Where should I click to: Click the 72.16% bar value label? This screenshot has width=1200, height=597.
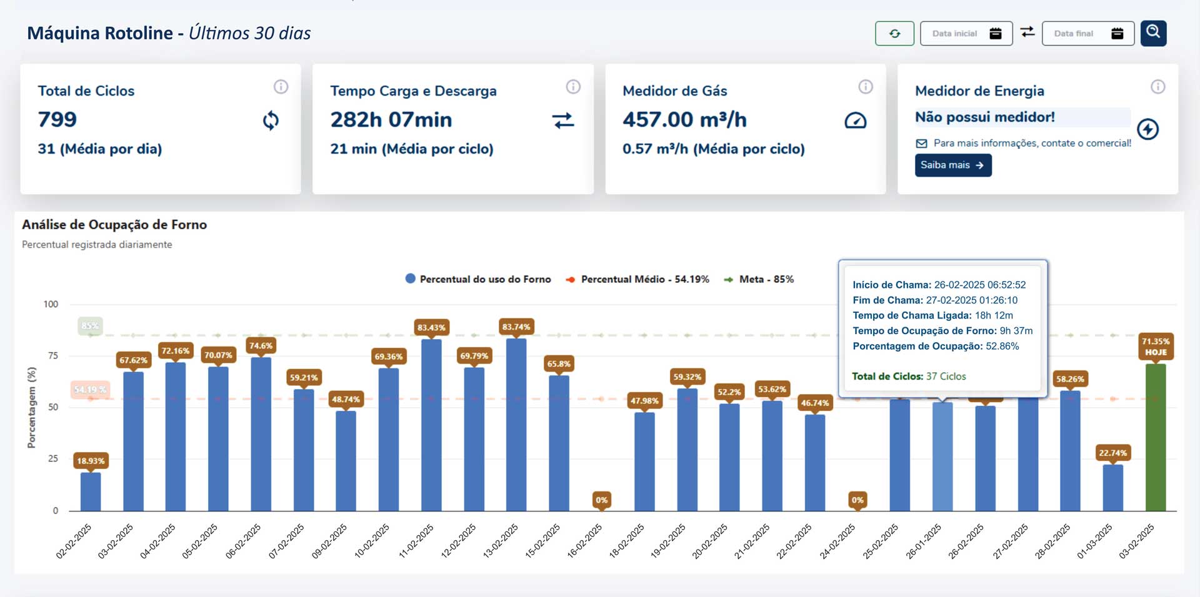176,351
